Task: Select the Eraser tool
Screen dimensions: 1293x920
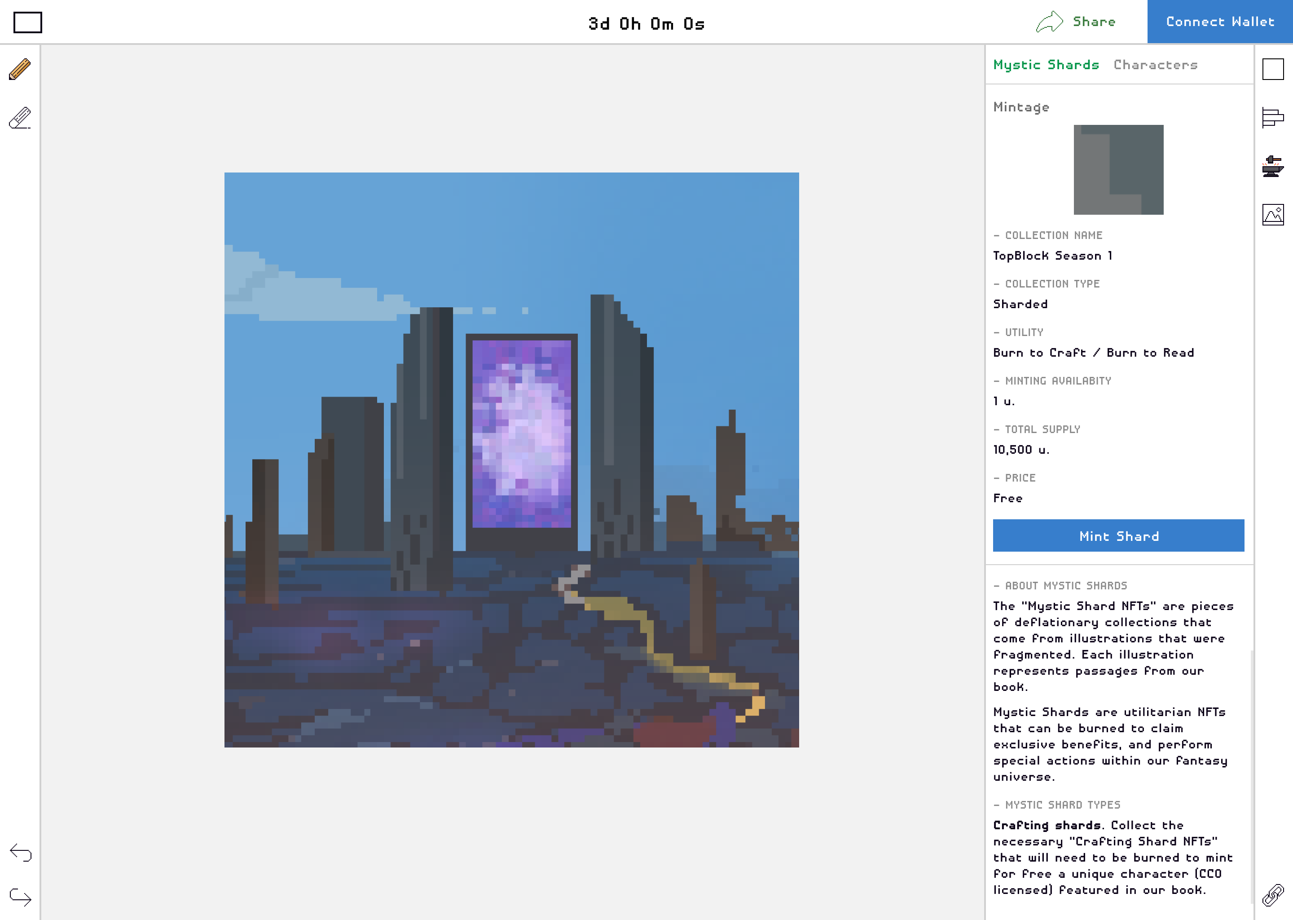Action: click(x=20, y=118)
